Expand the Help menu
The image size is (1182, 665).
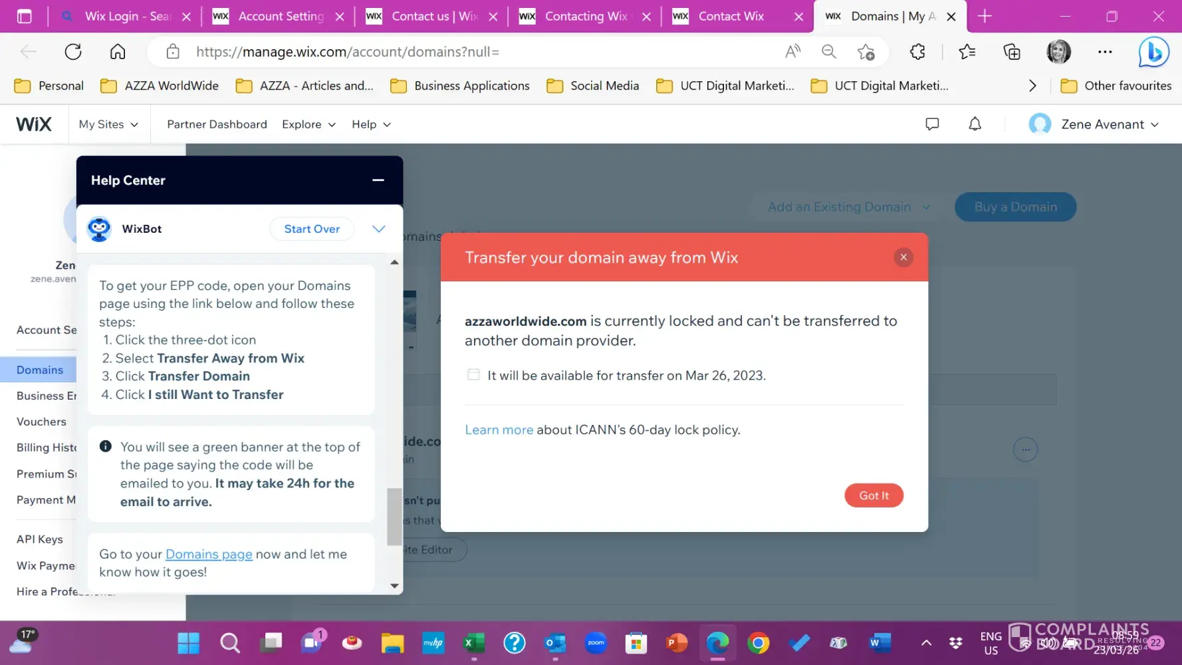pos(371,124)
